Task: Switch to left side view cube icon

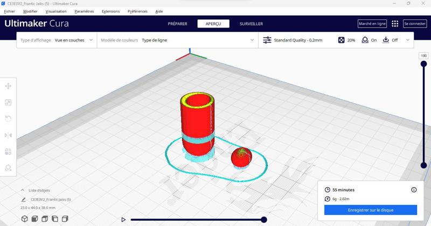Action: pos(55,218)
